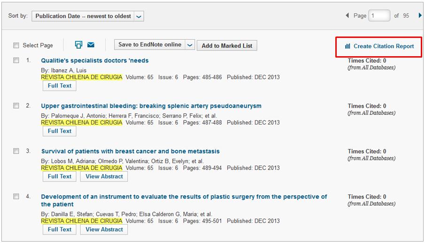Open Full Text for Qualitie's specialists article
This screenshot has height=243, width=425.
coord(60,86)
